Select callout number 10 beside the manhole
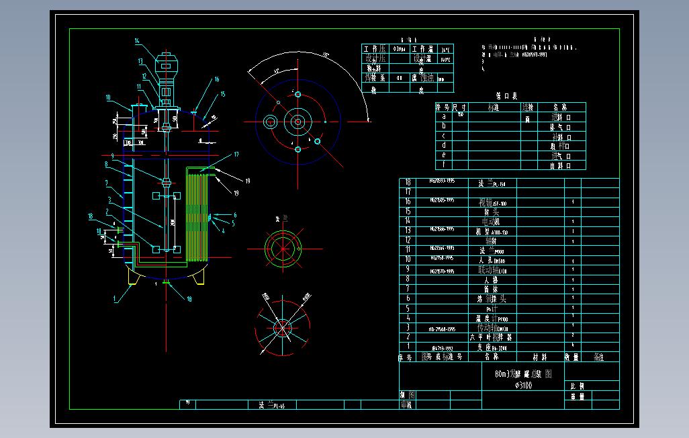This screenshot has height=438, width=689. (x=107, y=97)
